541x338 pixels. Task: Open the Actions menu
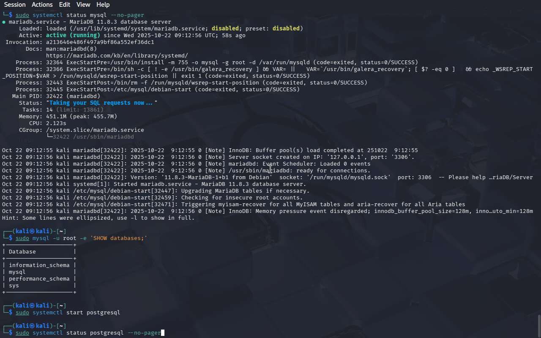(42, 5)
